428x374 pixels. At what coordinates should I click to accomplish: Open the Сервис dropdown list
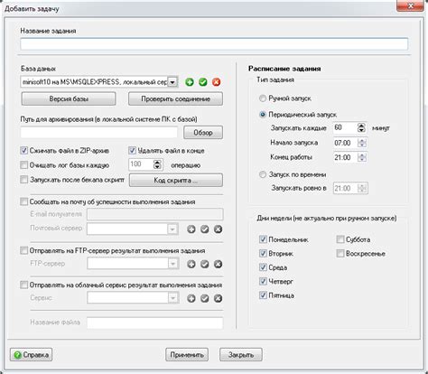pyautogui.click(x=173, y=298)
